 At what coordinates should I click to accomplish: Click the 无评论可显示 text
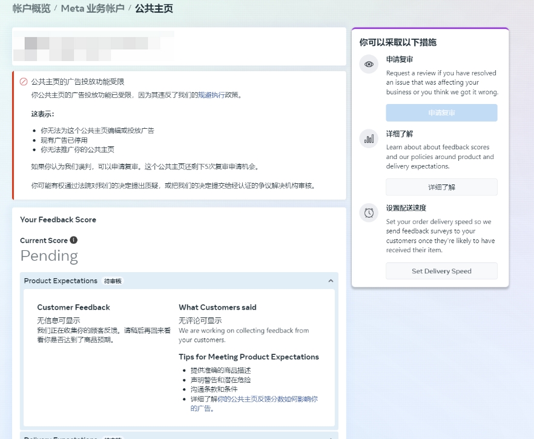click(200, 320)
